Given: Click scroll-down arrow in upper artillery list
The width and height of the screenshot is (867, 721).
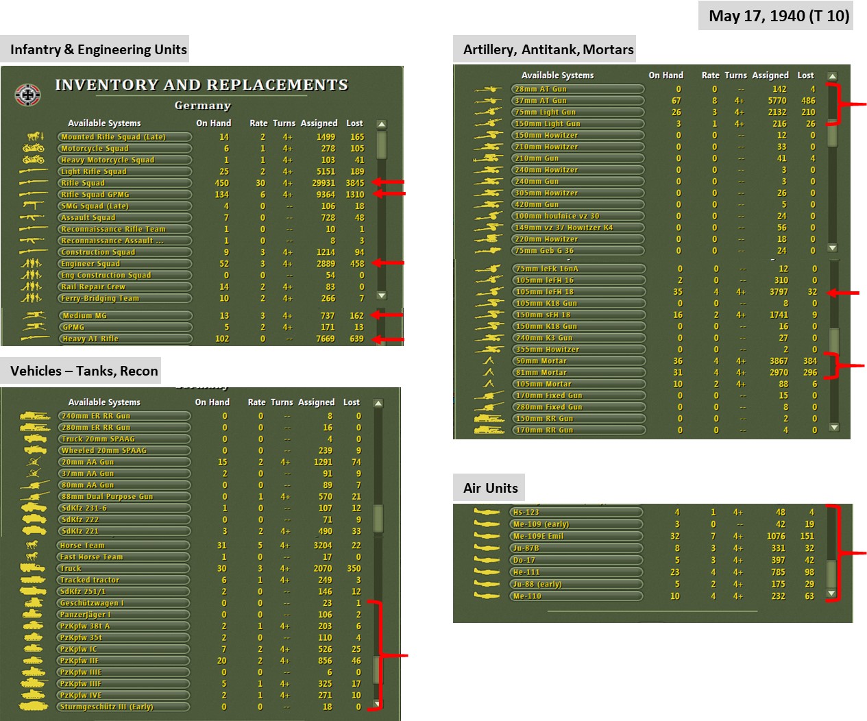Looking at the screenshot, I should (x=832, y=247).
